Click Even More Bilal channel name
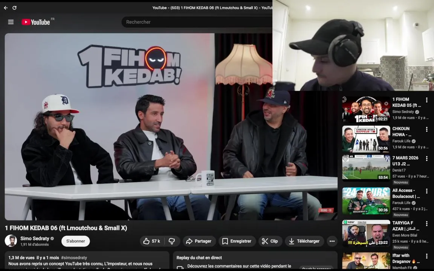The image size is (434, 271). [405, 235]
